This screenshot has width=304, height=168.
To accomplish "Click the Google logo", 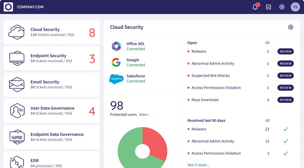I will click(x=116, y=62).
